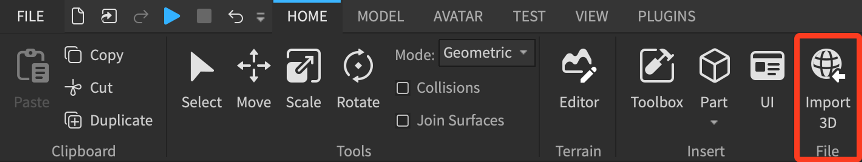Enable the Collisions checkbox
Screen dimensions: 862x162
[x=403, y=88]
